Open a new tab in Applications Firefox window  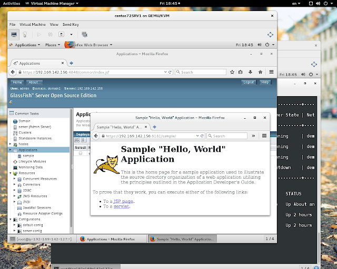pyautogui.click(x=72, y=63)
